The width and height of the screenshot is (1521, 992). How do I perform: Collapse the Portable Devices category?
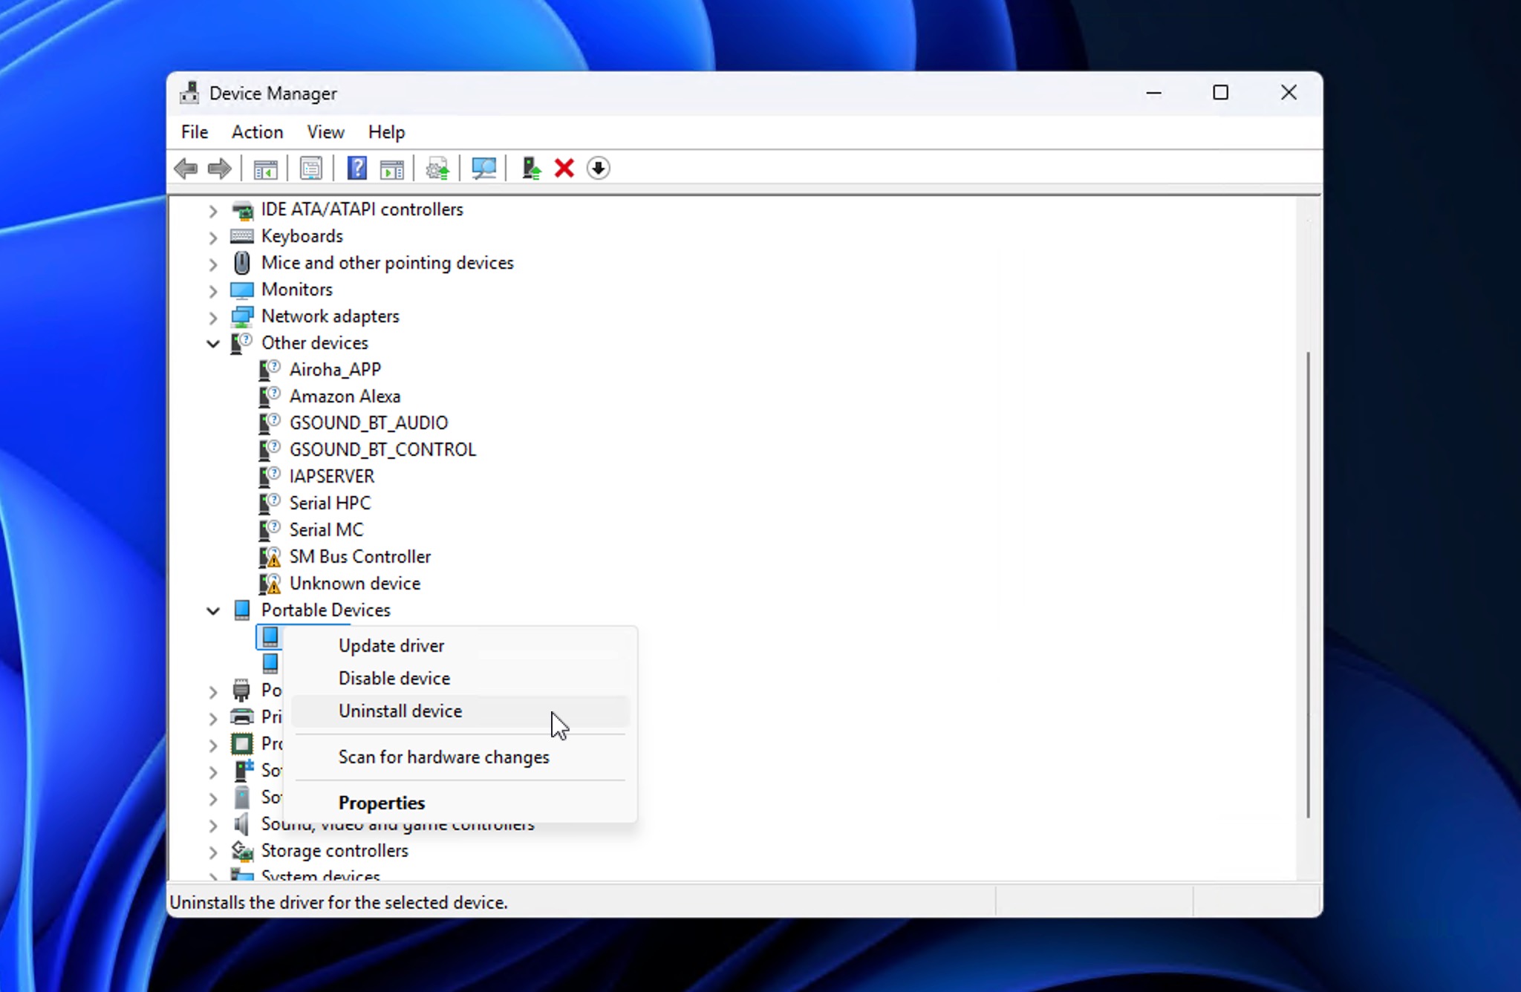click(213, 610)
